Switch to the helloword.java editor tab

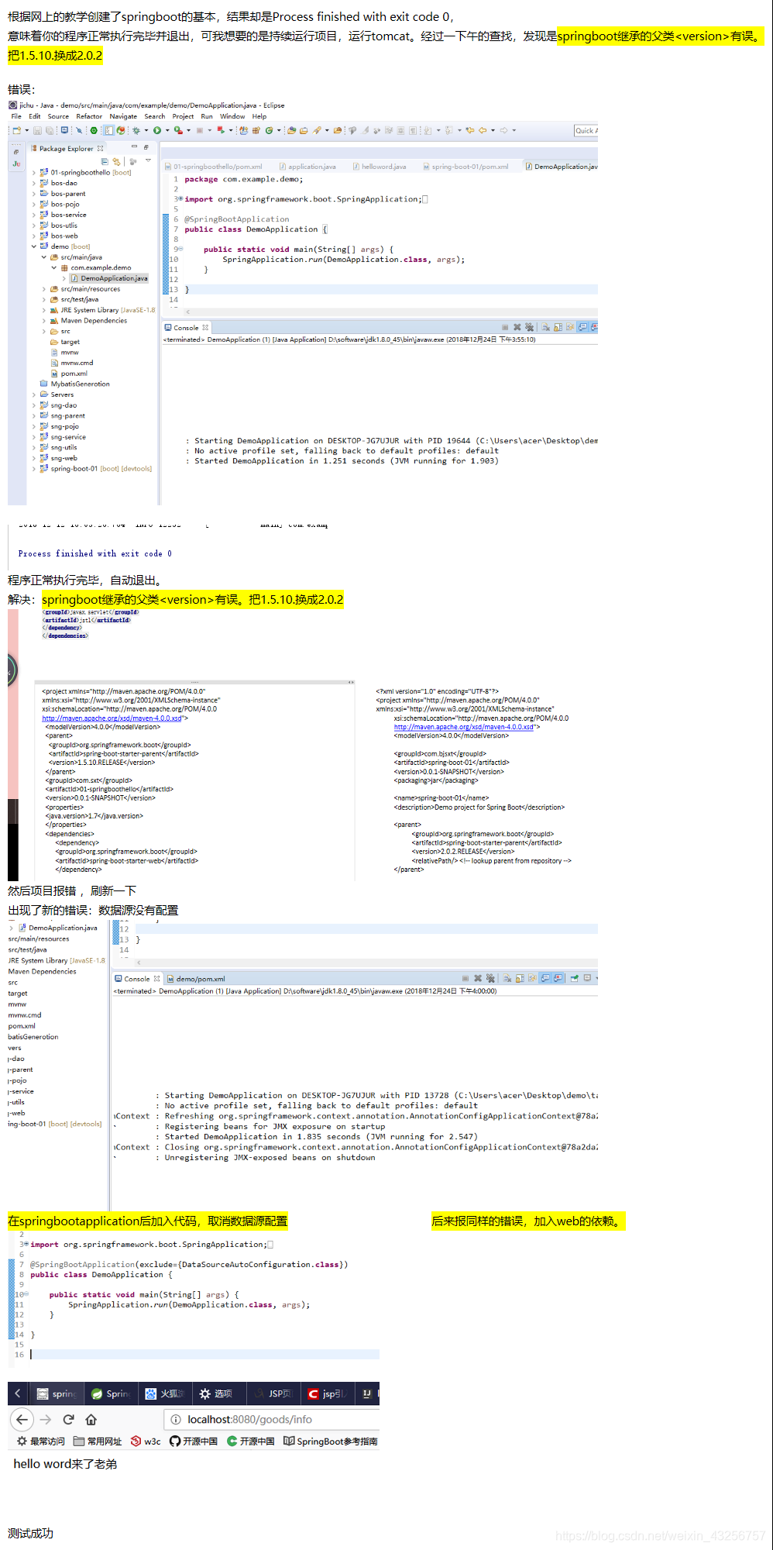[380, 167]
